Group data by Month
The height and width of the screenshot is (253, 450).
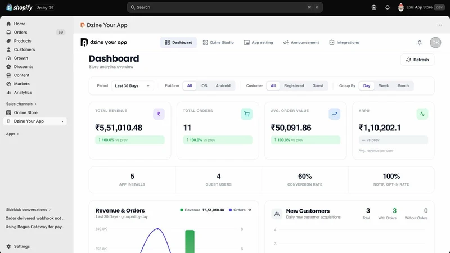tap(403, 86)
